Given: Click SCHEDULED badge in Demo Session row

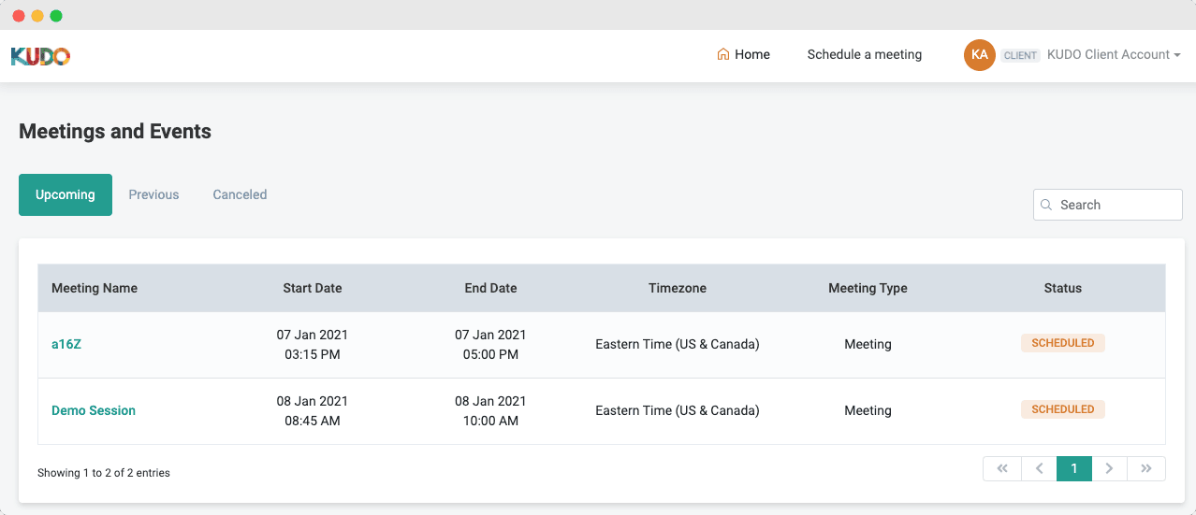Looking at the screenshot, I should (x=1063, y=409).
